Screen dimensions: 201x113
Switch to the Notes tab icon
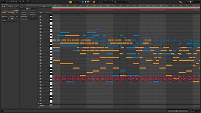point(22,5)
